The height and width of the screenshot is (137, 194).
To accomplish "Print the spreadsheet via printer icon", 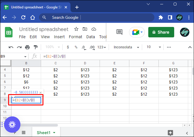I will click(27, 47).
